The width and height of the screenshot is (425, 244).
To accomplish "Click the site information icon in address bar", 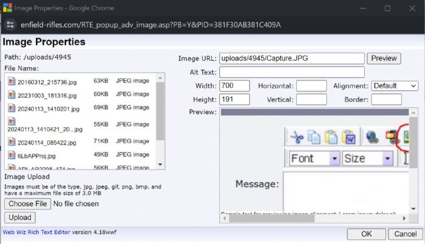I will point(11,25).
